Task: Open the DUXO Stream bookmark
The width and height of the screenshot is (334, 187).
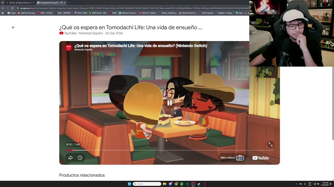Action: click(98, 13)
